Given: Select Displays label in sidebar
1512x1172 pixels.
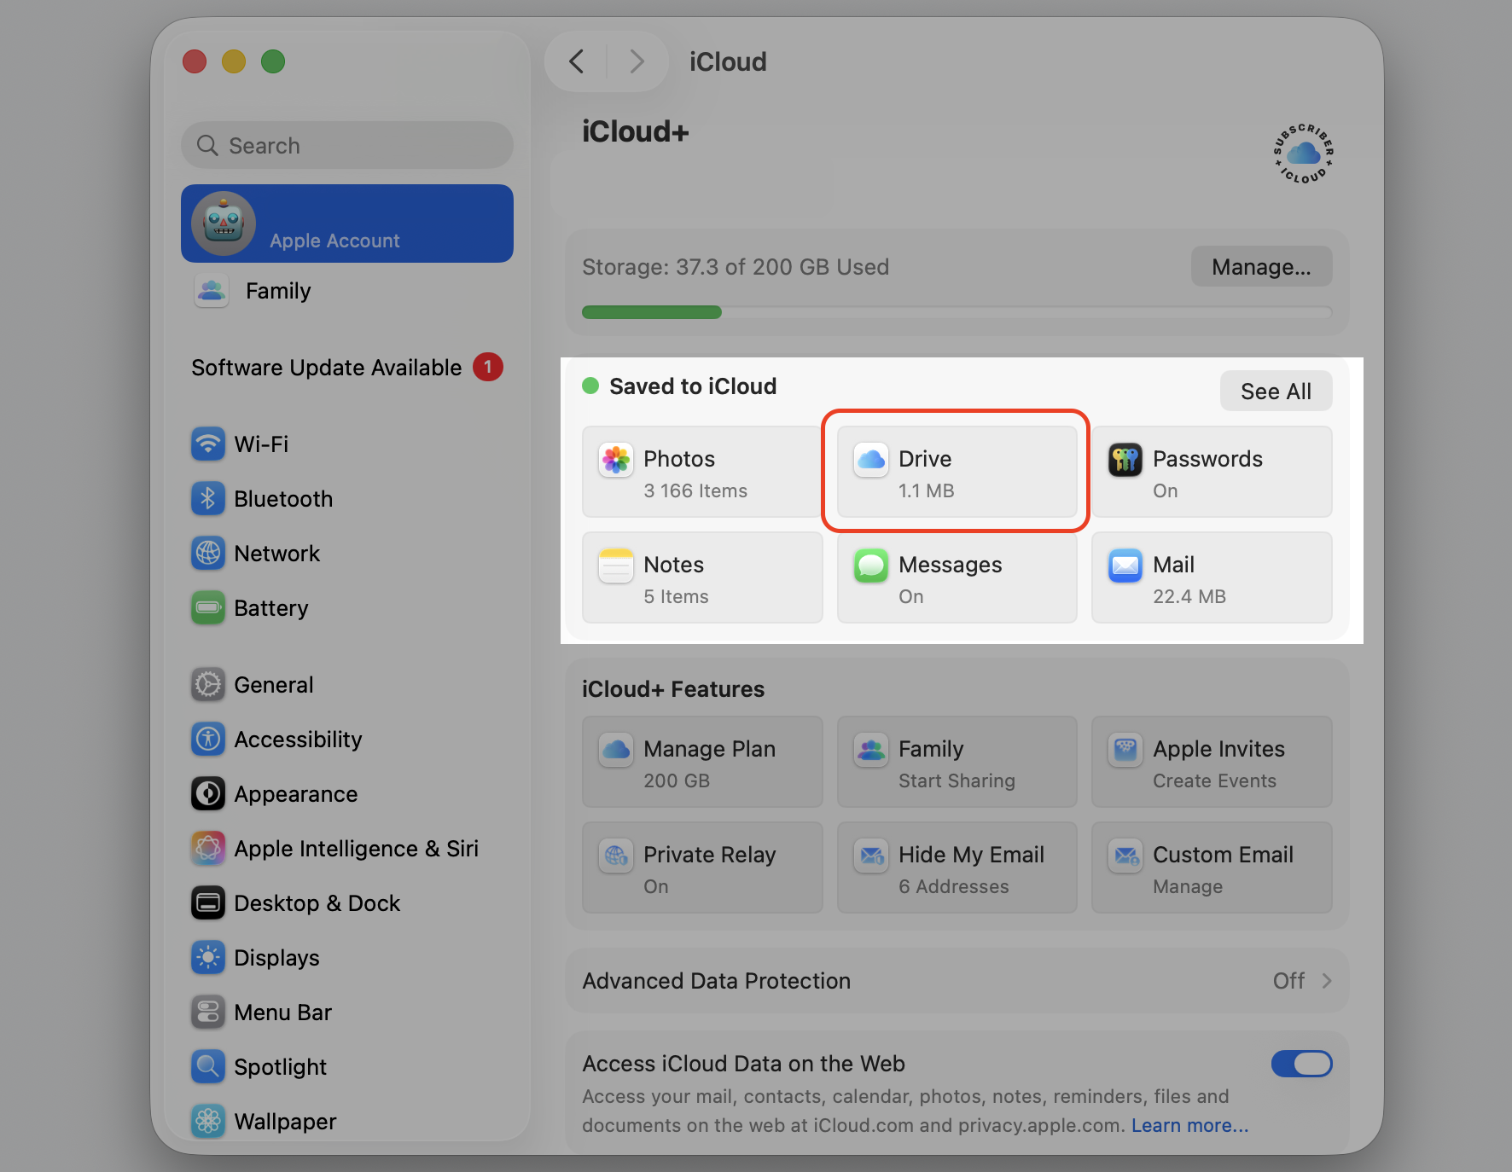Looking at the screenshot, I should [276, 957].
